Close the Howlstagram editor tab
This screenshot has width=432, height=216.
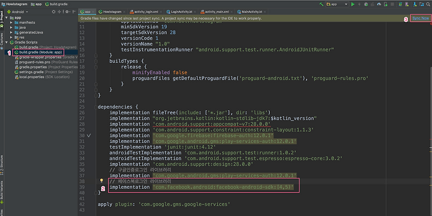[125, 12]
